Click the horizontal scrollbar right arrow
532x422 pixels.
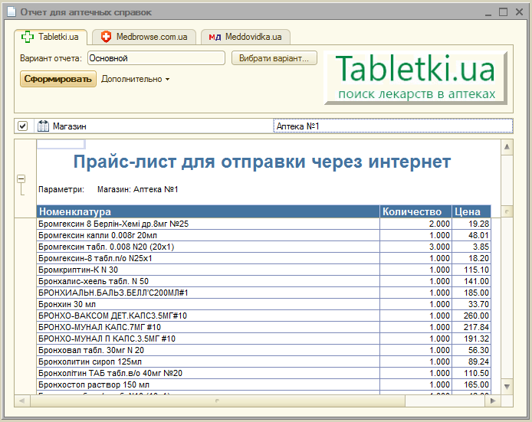pyautogui.click(x=494, y=401)
